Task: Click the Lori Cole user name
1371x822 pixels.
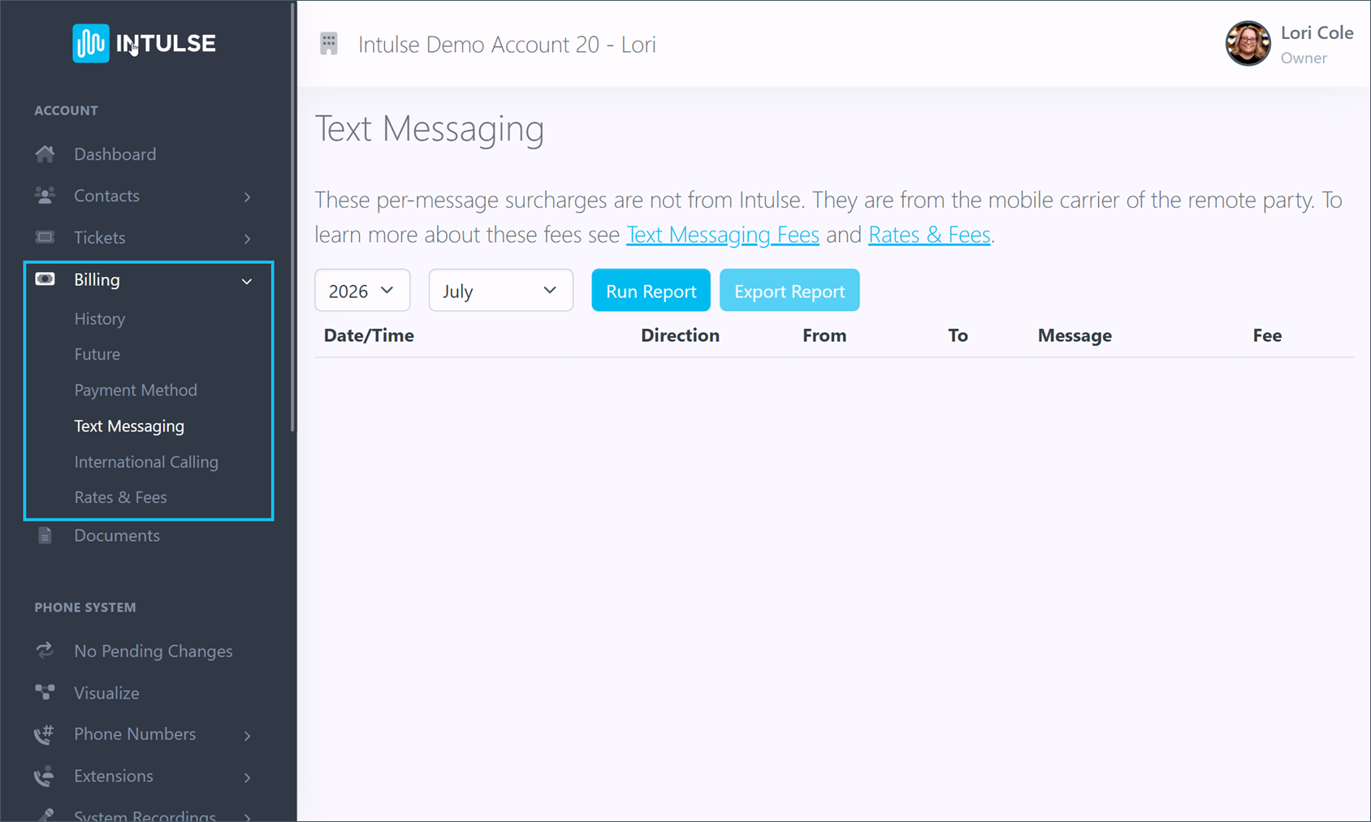Action: pyautogui.click(x=1317, y=32)
